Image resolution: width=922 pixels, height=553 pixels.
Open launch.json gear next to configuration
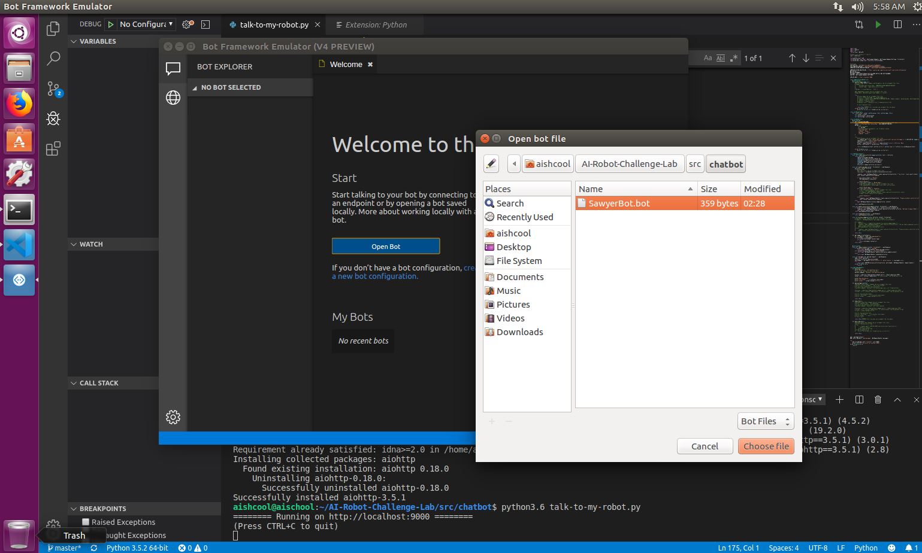tap(188, 25)
